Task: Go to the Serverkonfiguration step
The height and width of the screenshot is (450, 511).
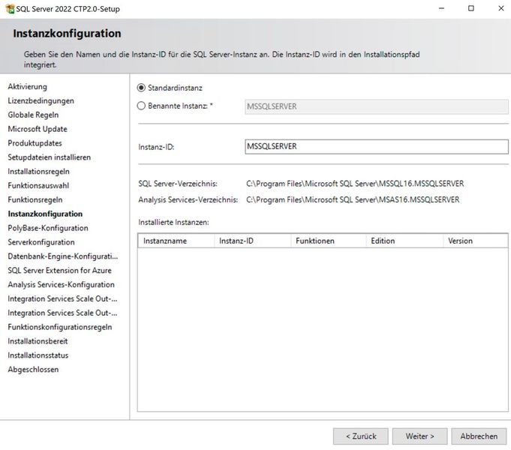Action: point(41,242)
